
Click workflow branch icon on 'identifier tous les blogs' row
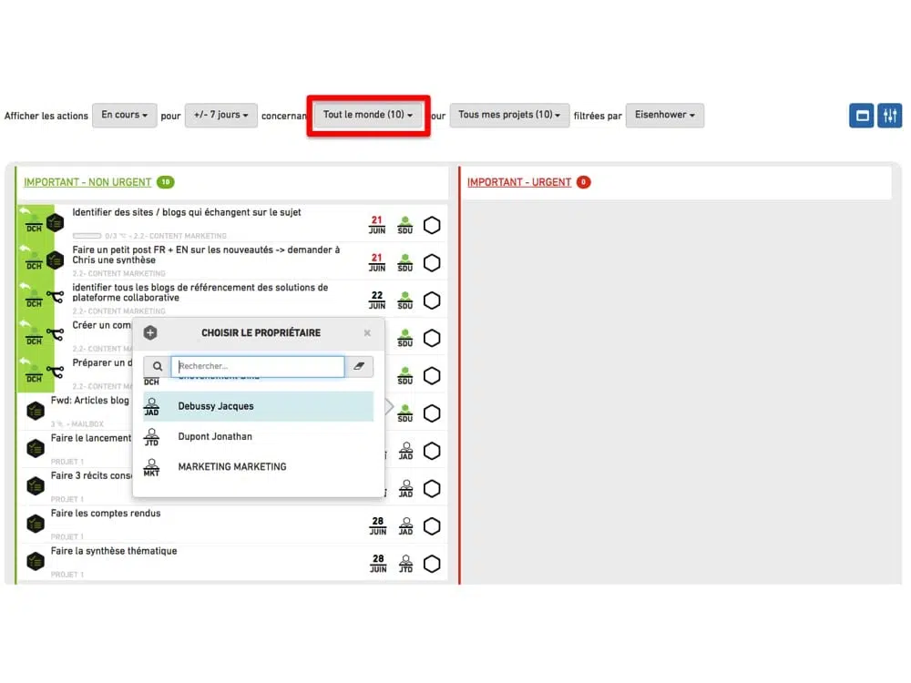tap(56, 298)
